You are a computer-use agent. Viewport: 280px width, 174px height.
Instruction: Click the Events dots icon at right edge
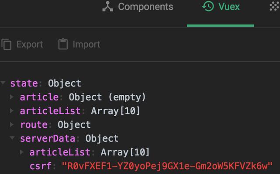[275, 7]
